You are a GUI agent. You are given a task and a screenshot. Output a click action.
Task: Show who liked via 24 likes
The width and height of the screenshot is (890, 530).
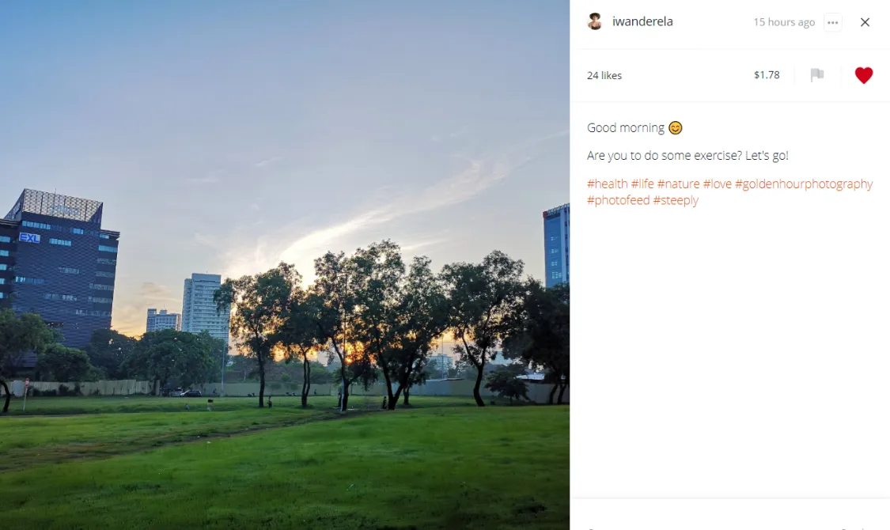click(604, 75)
